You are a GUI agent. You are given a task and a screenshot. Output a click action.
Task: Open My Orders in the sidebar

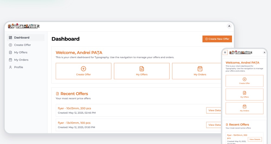(x=25, y=60)
